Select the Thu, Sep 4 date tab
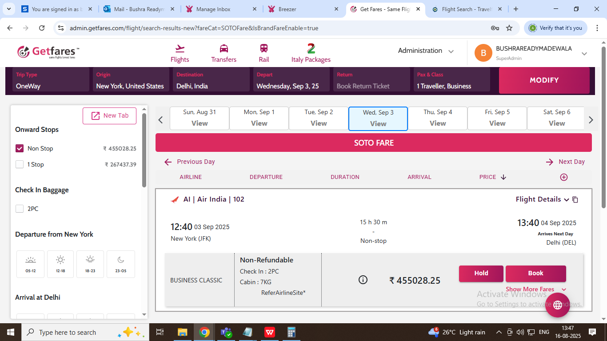Image resolution: width=607 pixels, height=341 pixels. click(x=438, y=118)
